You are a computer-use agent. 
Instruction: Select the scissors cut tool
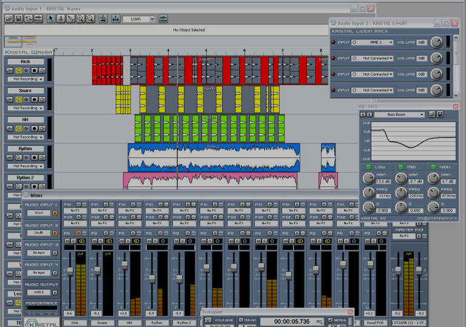[61, 19]
